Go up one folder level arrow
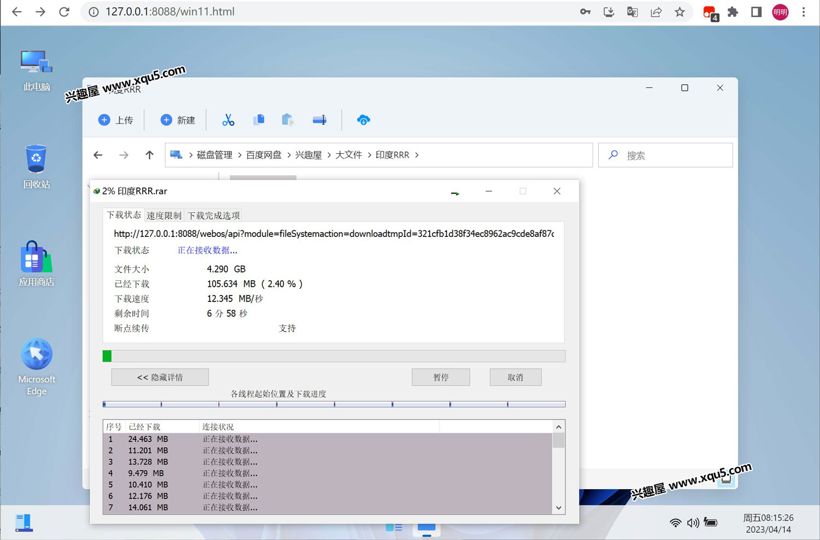Viewport: 820px width, 540px height. pos(149,155)
